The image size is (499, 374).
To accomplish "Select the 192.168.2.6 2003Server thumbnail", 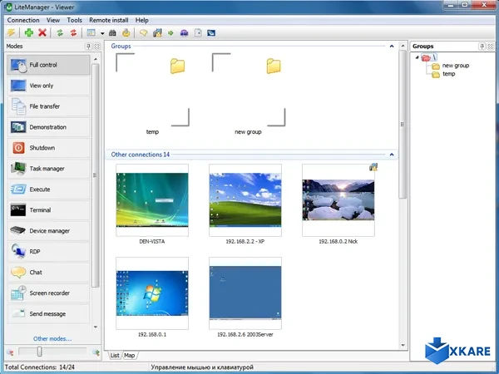I will point(245,293).
